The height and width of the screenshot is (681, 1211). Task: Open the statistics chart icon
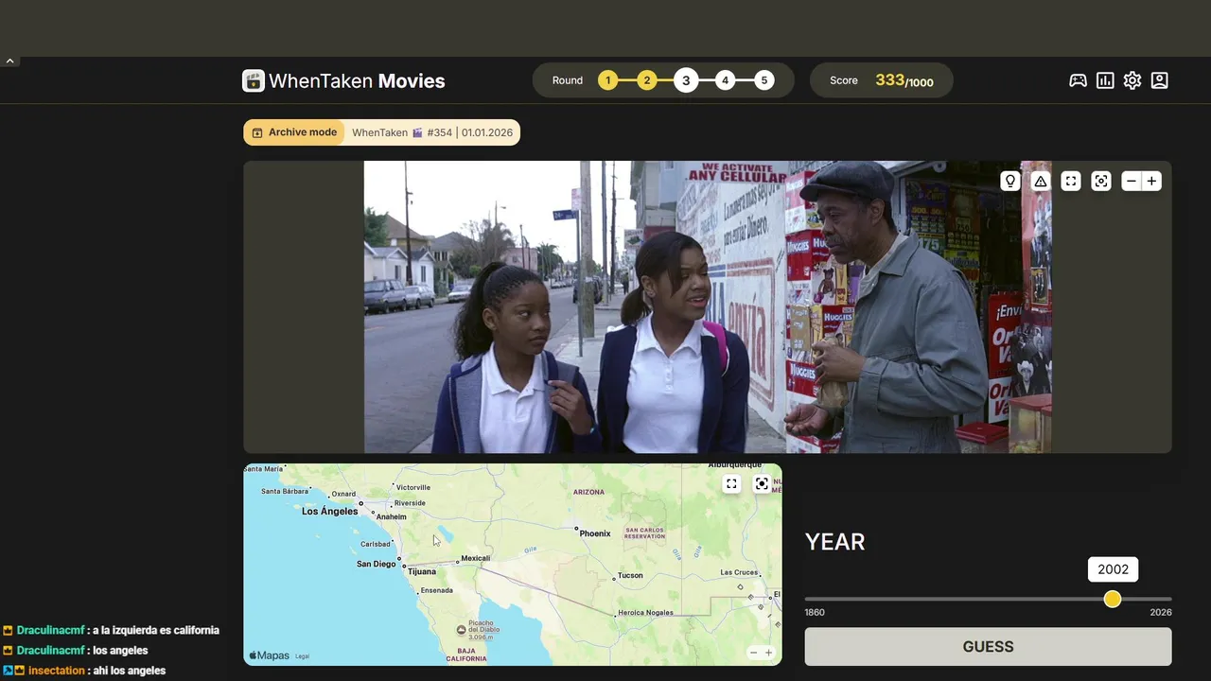point(1105,80)
